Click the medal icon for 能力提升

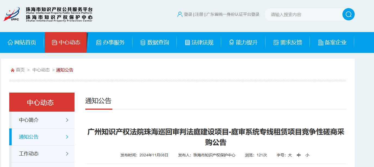click(x=231, y=43)
